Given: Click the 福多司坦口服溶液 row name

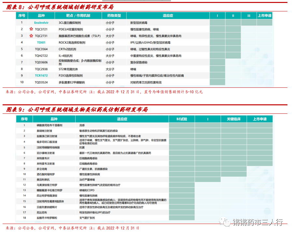Looking at the screenshot, I should point(47,142).
